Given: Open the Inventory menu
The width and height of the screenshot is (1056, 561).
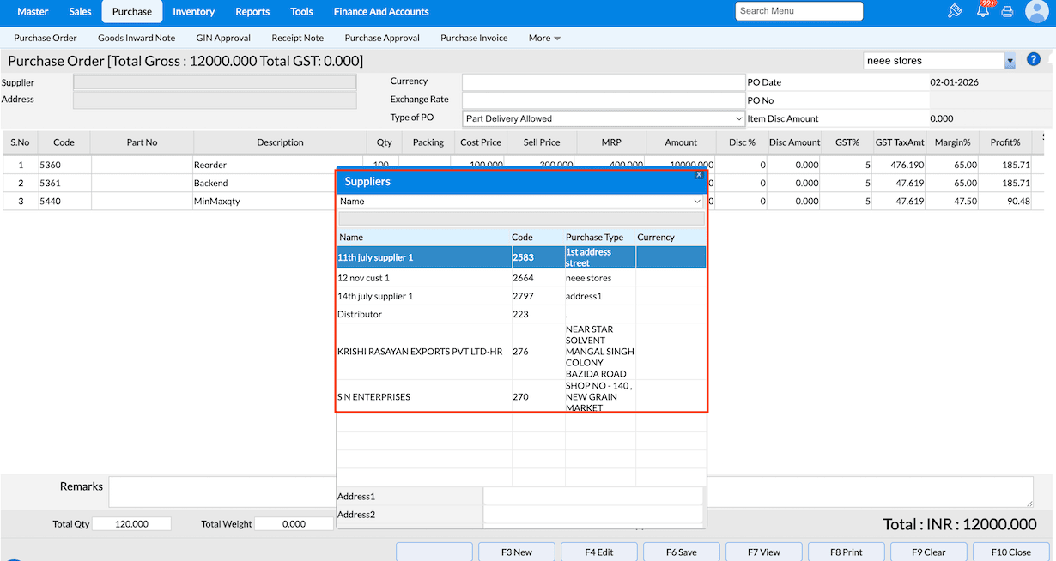Looking at the screenshot, I should (x=193, y=12).
